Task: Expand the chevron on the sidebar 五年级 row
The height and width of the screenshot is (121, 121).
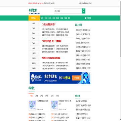Action: [39, 44]
